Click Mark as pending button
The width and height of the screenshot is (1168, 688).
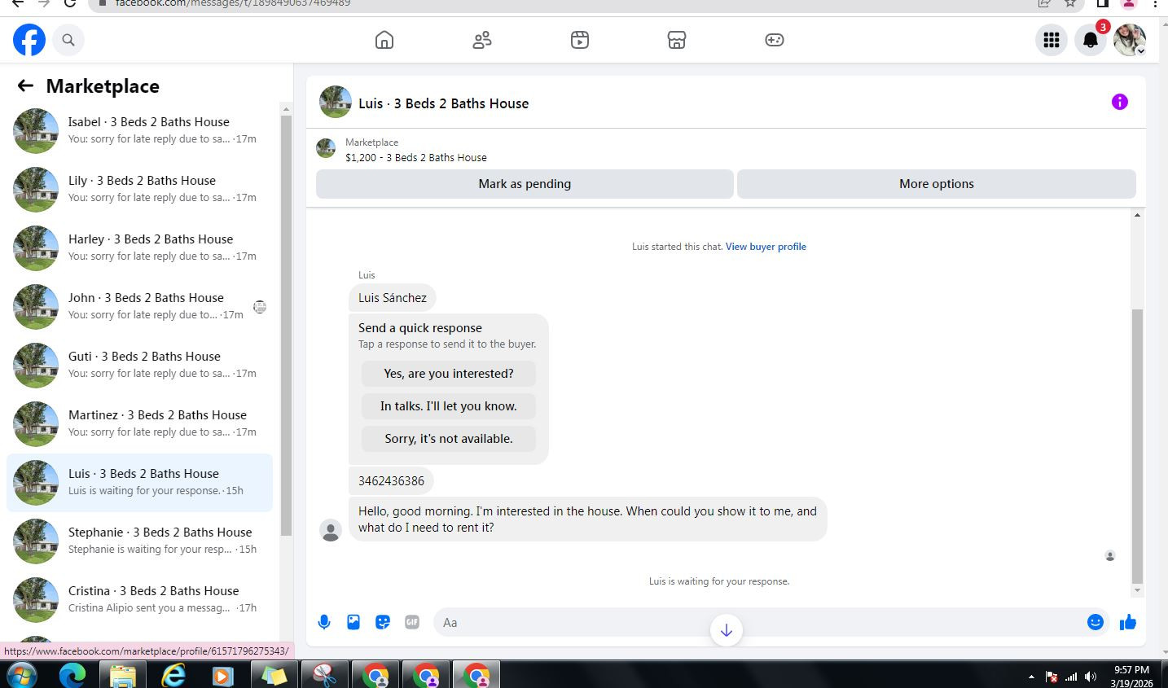point(525,184)
